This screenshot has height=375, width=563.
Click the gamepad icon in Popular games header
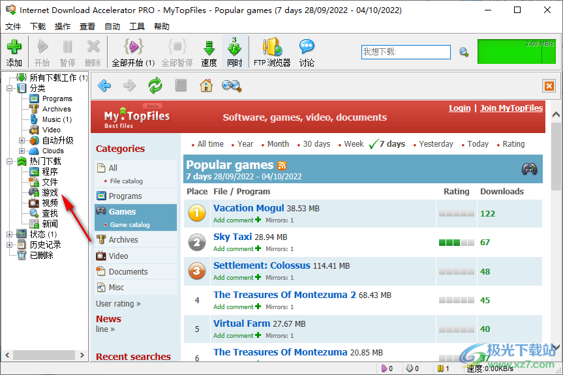tap(530, 169)
